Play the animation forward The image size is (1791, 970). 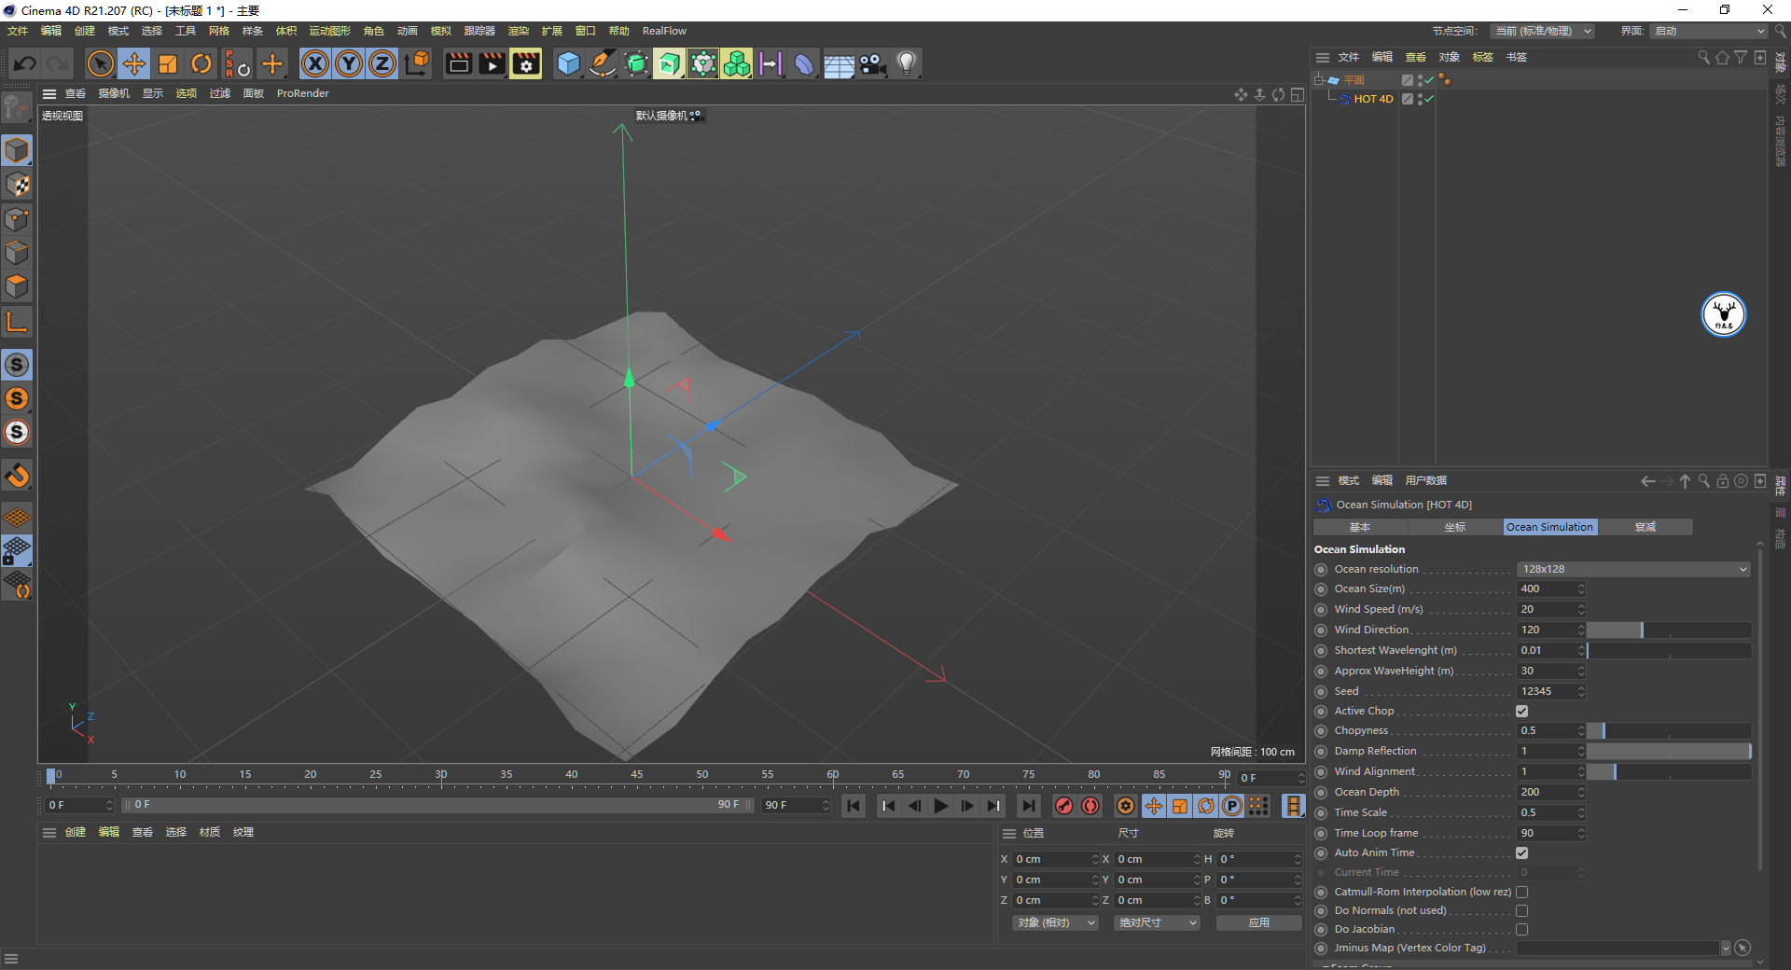[941, 806]
